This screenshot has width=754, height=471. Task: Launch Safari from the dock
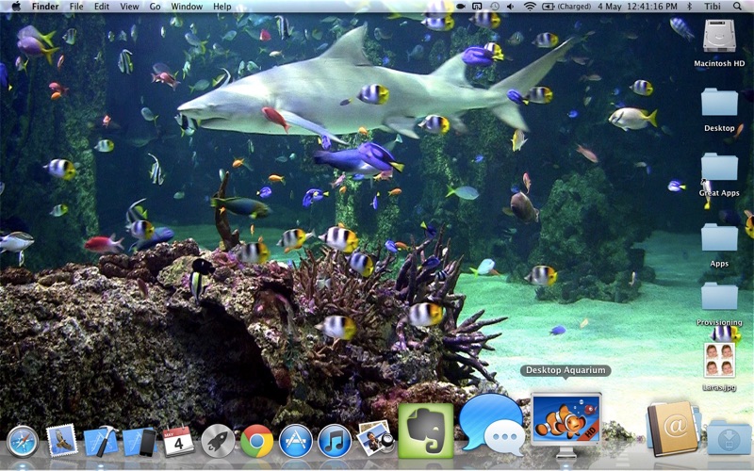[x=23, y=441]
